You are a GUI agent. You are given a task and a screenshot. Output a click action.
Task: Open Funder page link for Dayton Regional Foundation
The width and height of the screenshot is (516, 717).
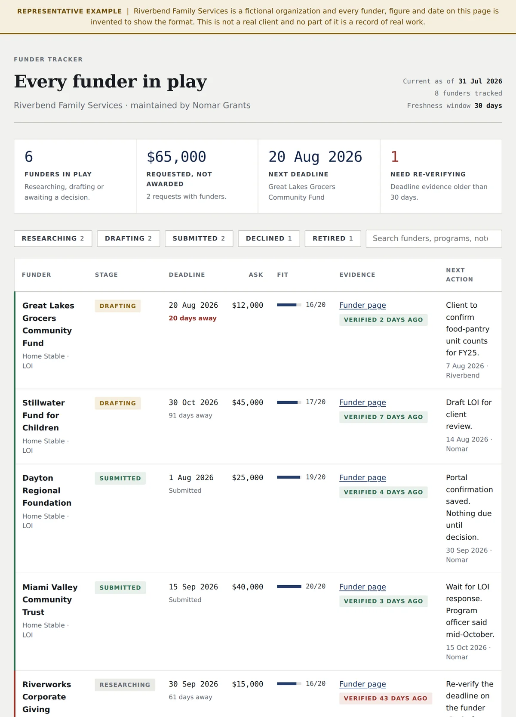(362, 478)
